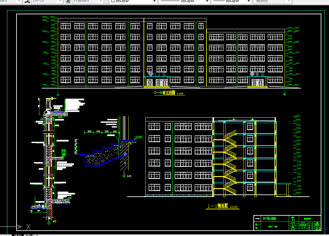This screenshot has width=329, height=236.
Task: Switch to the 布局1 layout tab
Action: tap(30, 235)
